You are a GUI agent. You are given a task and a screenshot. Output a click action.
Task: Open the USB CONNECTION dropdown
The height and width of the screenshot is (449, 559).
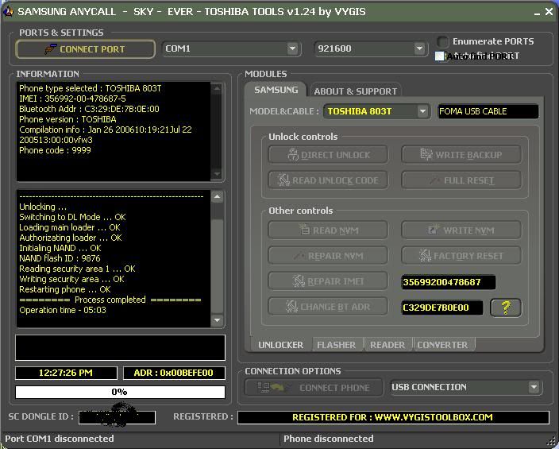[x=534, y=387]
